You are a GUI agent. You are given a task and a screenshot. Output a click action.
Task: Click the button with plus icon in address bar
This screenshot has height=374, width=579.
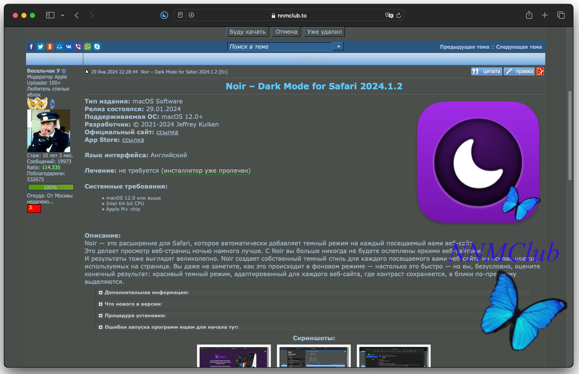pos(191,15)
